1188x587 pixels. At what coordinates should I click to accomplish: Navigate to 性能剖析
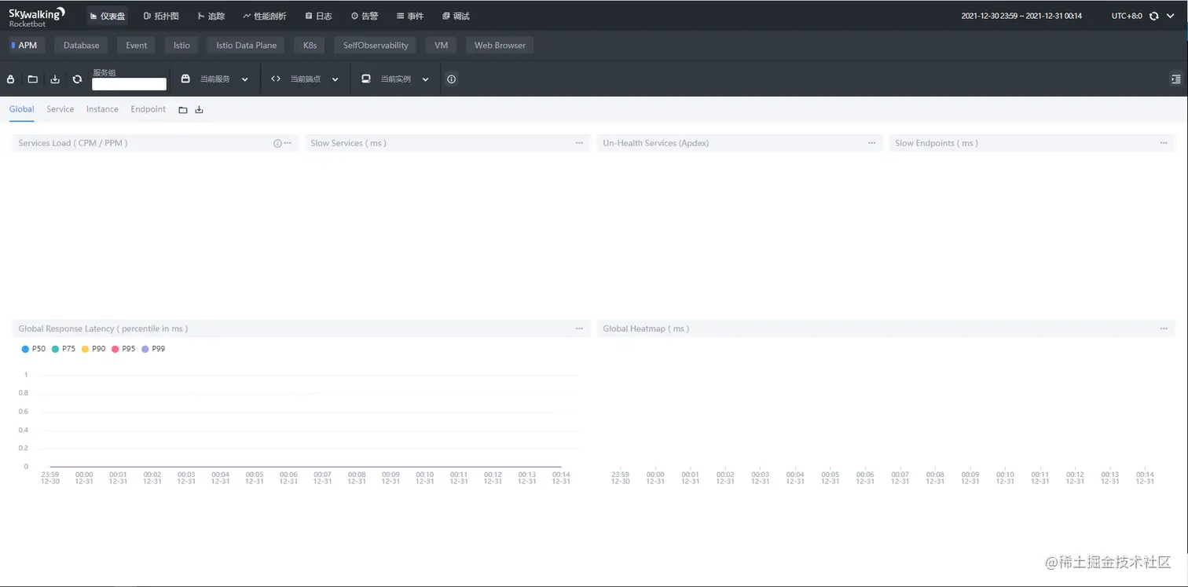[265, 16]
